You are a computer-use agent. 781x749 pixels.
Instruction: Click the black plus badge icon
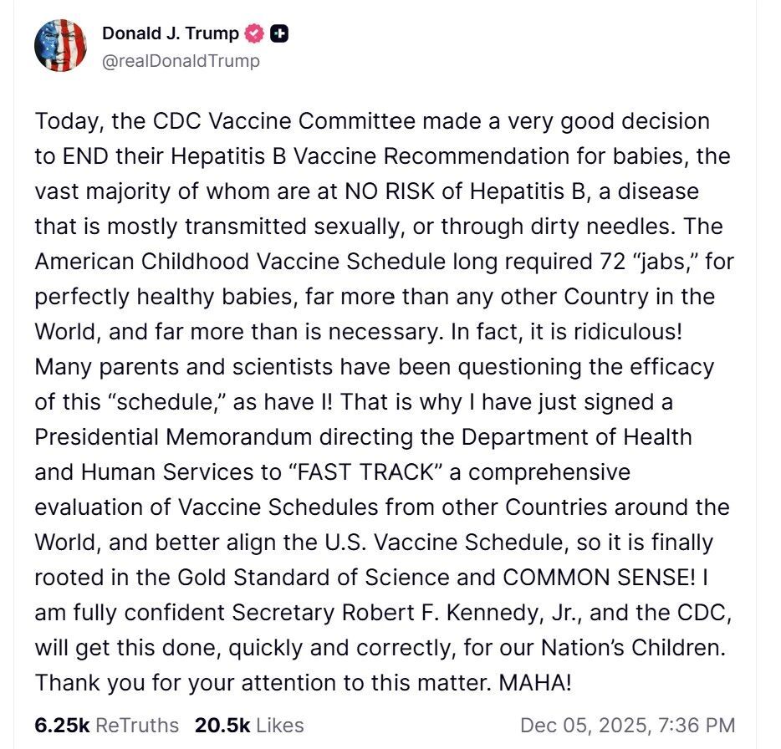point(280,34)
